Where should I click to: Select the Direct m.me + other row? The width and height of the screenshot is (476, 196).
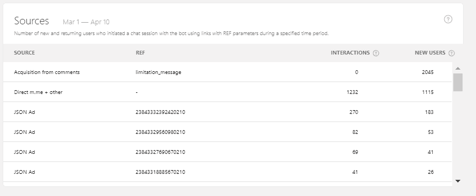(x=227, y=92)
